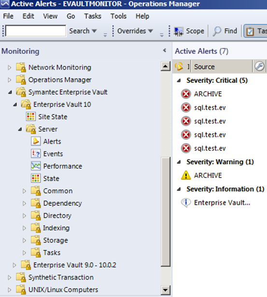Collapse the Monitoring pane with the chevron
The width and height of the screenshot is (267, 297).
(x=165, y=51)
